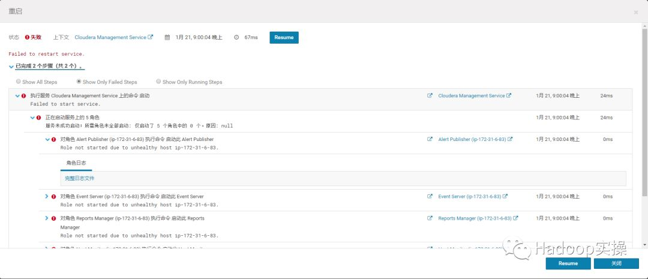
Task: Click 'Role not started' text under Alert Publisher
Action: (139, 148)
